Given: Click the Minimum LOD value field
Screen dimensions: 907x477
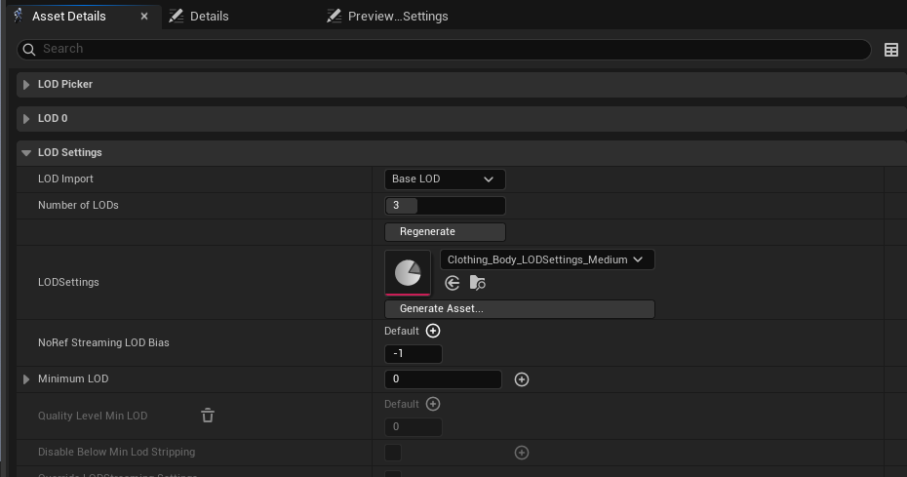Looking at the screenshot, I should pos(443,379).
